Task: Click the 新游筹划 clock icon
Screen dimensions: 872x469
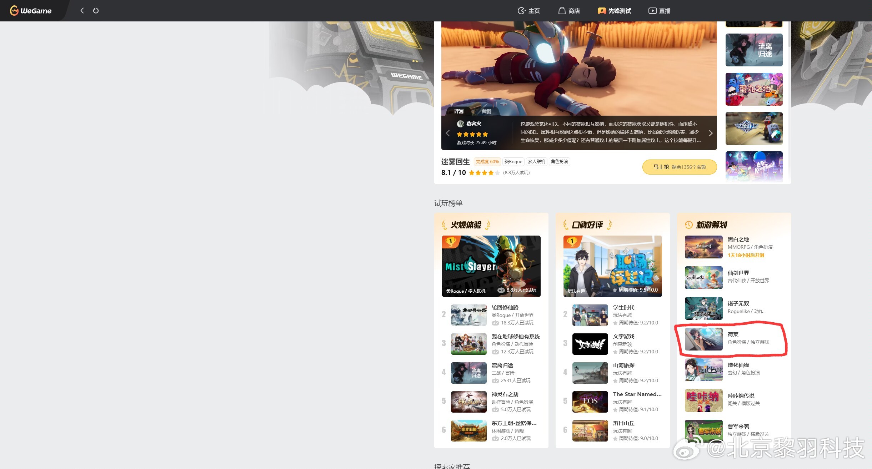Action: click(x=688, y=225)
